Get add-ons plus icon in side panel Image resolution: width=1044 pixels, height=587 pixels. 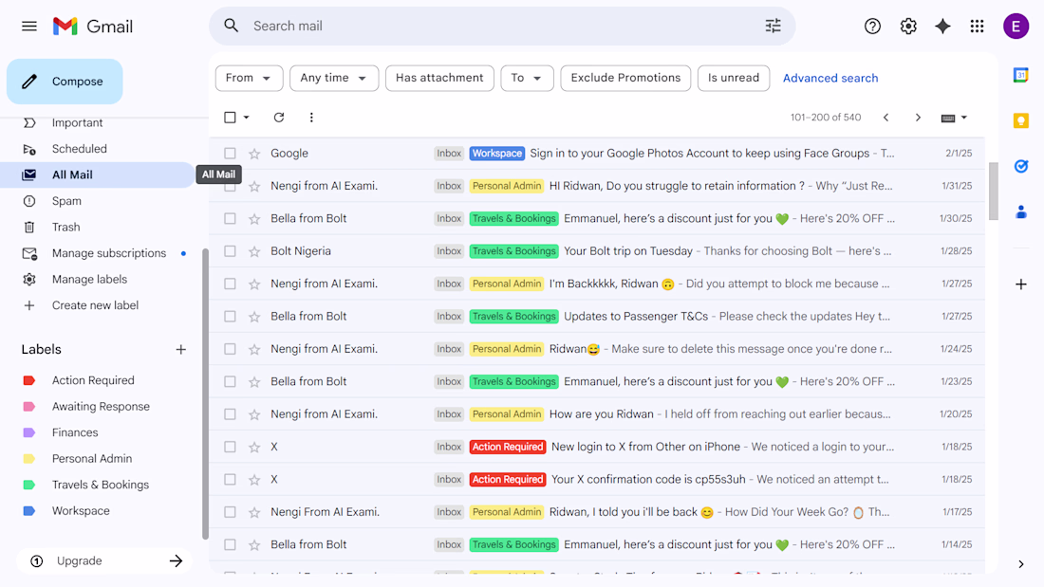[1020, 284]
